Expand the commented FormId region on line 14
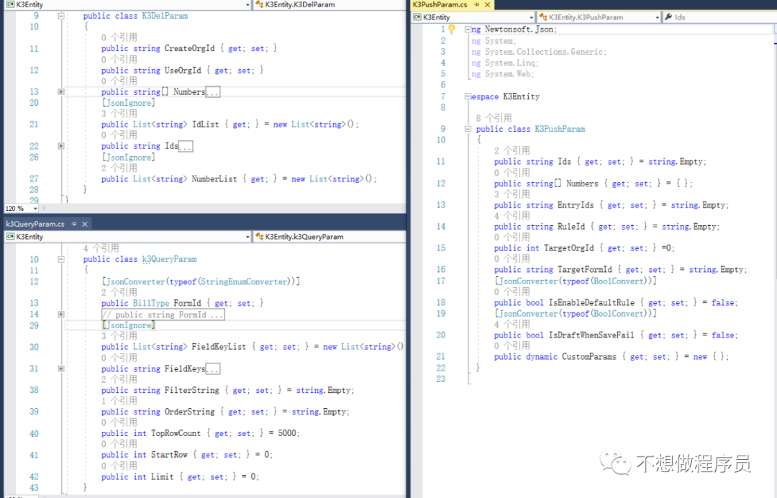The width and height of the screenshot is (777, 498). (x=61, y=314)
